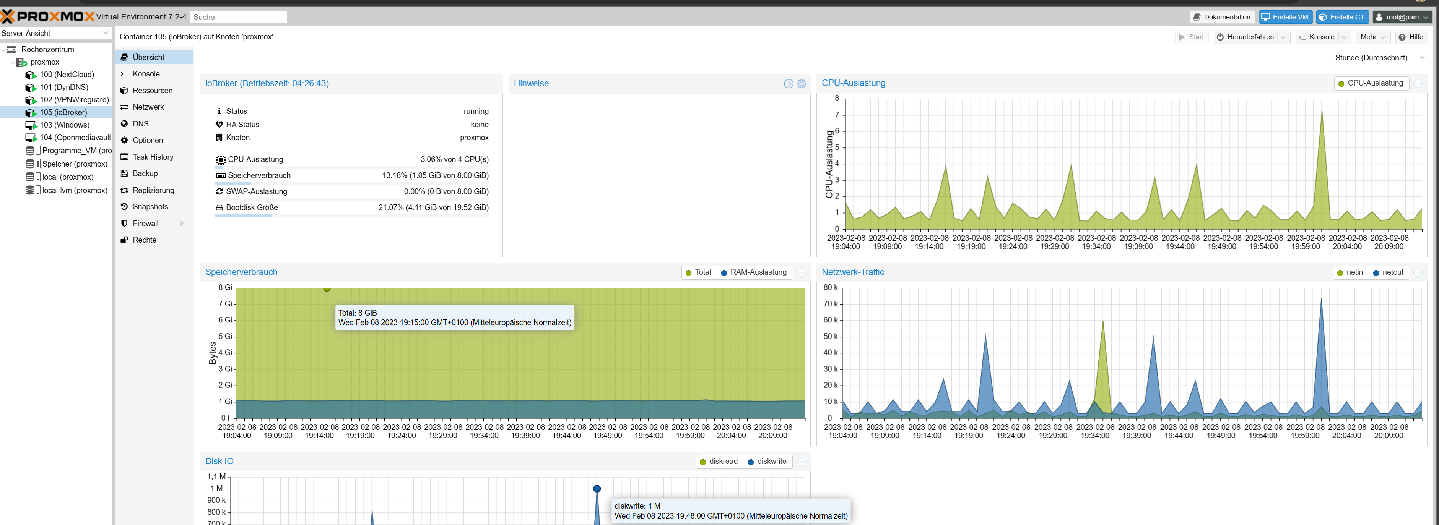The height and width of the screenshot is (525, 1439).
Task: Focus the Suche search field
Action: [238, 17]
